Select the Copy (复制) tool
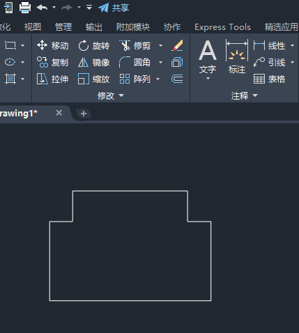 pyautogui.click(x=53, y=62)
